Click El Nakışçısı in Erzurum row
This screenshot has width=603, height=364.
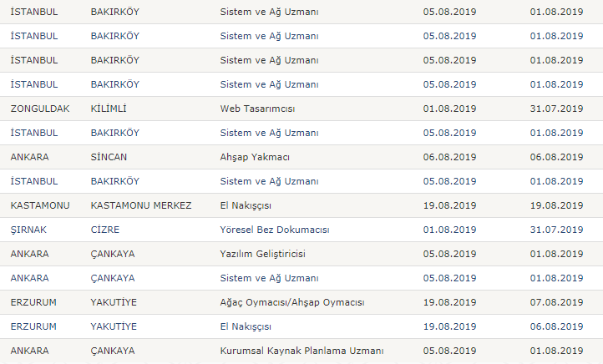246,326
